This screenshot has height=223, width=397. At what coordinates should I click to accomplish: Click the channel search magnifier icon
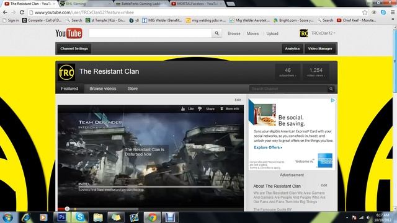[x=331, y=89]
